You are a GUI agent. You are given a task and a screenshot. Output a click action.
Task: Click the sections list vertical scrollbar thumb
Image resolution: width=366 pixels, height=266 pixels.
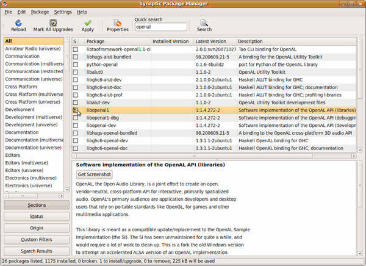click(67, 56)
